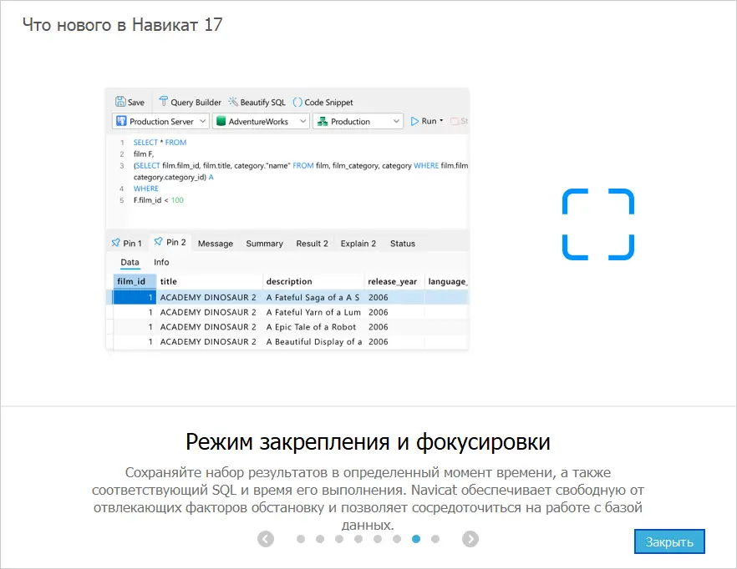The height and width of the screenshot is (569, 737).
Task: Jump to the sixth slide indicator dot
Action: tap(397, 539)
